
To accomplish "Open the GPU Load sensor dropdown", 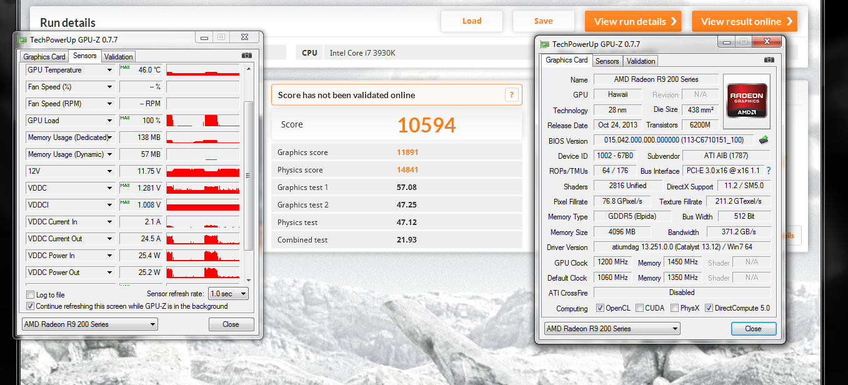I will coord(109,121).
